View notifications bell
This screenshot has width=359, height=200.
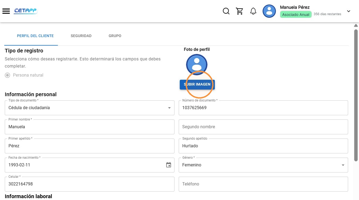253,11
